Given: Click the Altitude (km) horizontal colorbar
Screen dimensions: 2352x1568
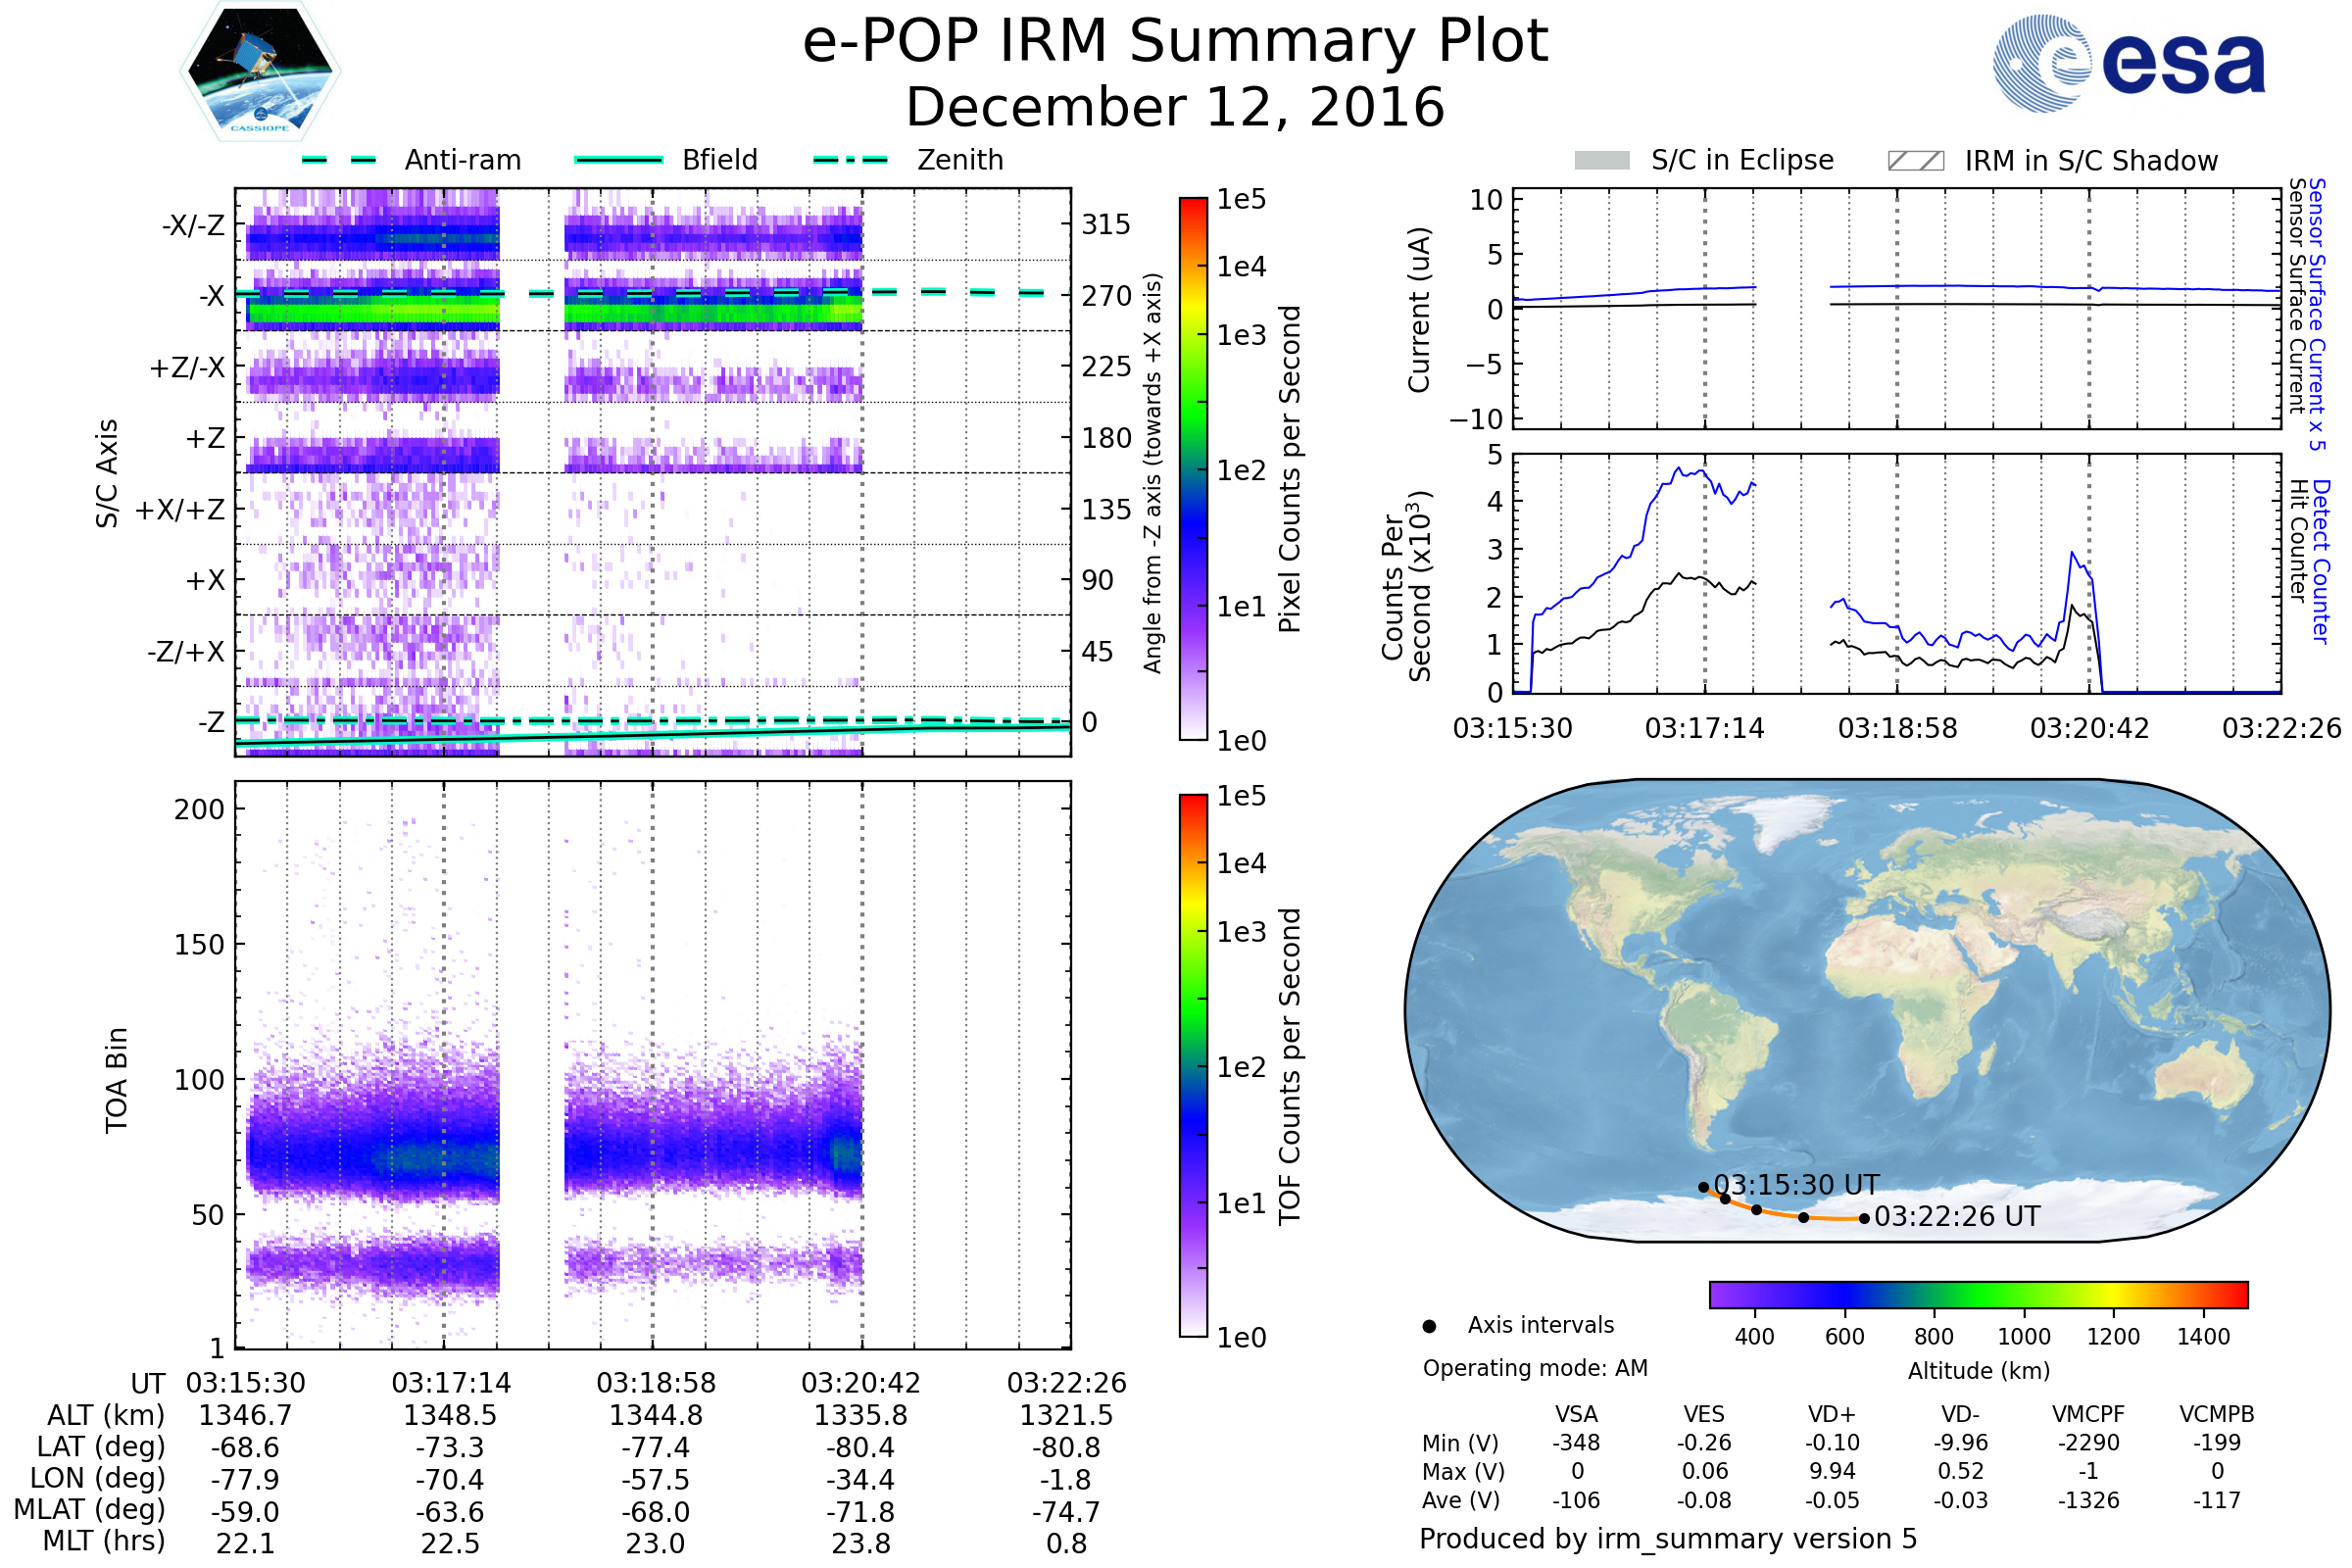Looking at the screenshot, I should [1978, 1295].
